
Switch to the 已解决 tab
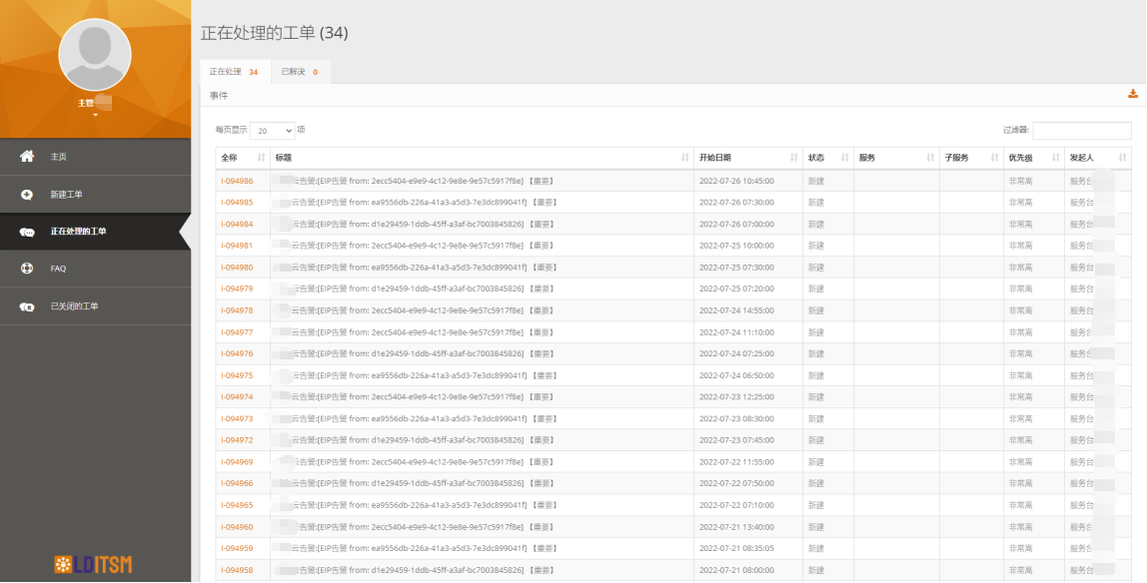(300, 72)
